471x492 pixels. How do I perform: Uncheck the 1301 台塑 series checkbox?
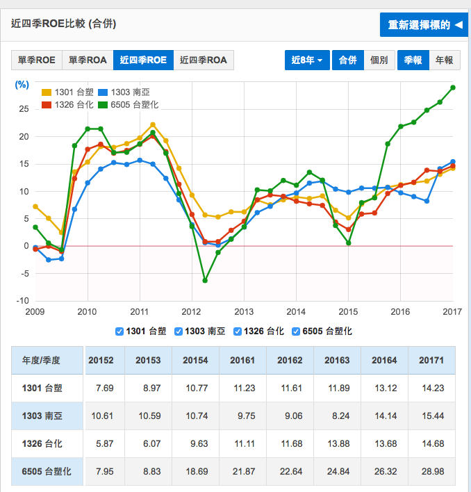click(120, 331)
